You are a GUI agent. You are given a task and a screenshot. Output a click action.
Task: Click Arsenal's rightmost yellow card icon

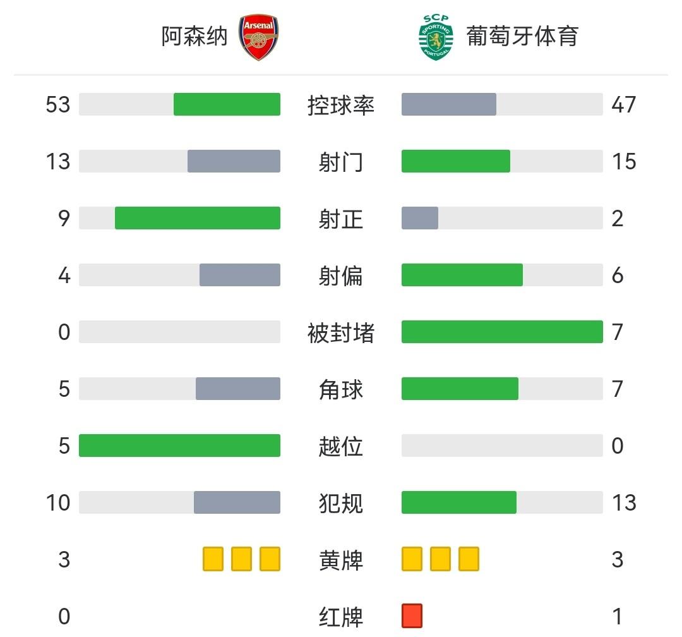(270, 559)
